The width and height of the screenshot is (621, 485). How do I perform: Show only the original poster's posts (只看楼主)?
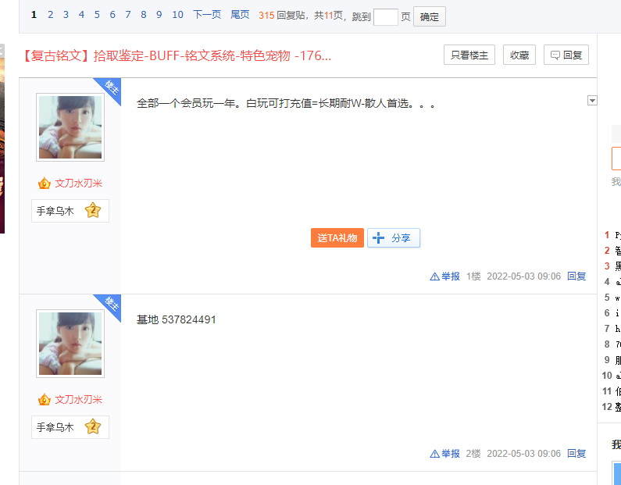469,55
